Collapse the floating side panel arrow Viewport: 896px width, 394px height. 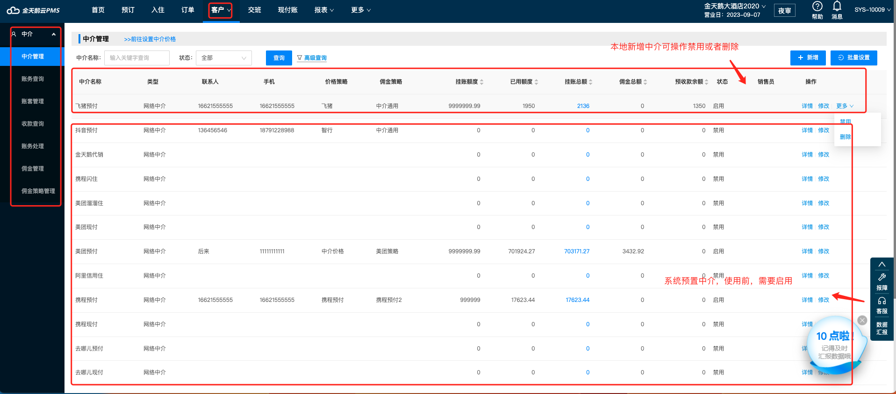pos(882,265)
